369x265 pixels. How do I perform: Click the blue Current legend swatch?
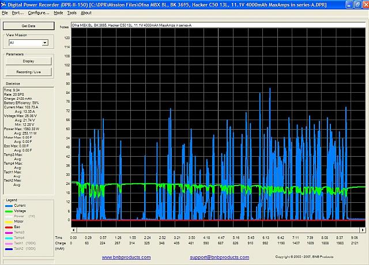coord(8,205)
